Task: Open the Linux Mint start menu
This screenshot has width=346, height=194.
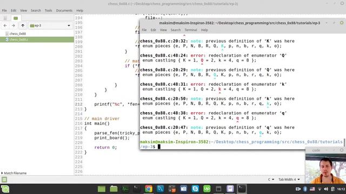Action: (x=5, y=189)
